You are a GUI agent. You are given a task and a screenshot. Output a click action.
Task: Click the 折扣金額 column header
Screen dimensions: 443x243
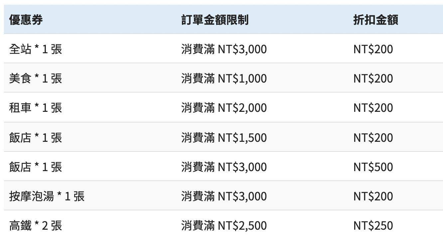376,20
